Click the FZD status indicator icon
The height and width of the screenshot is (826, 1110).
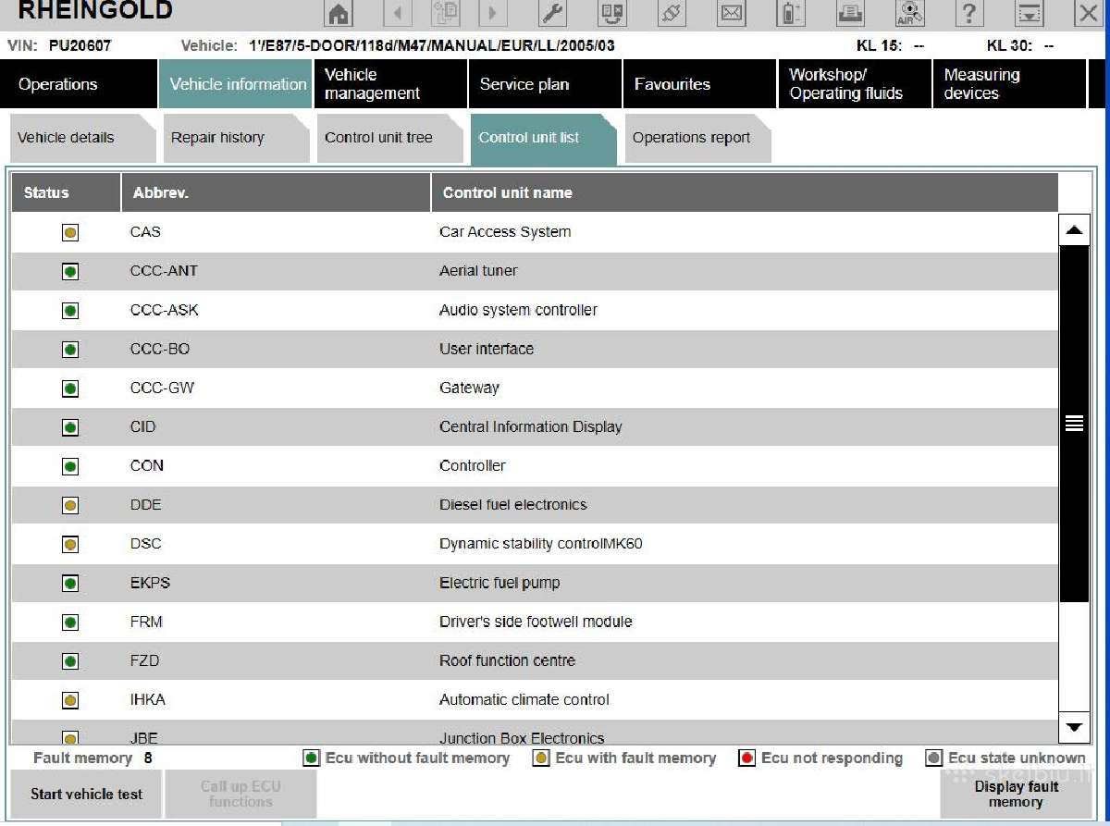click(70, 661)
